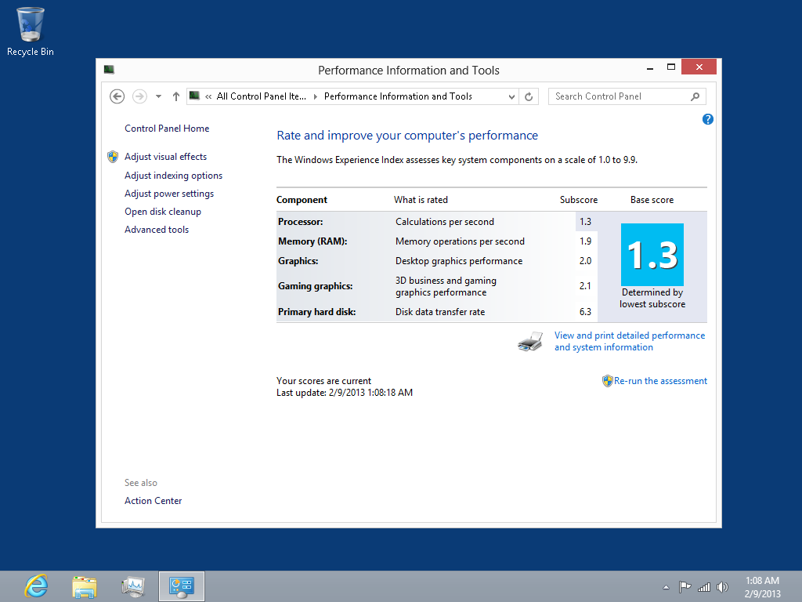Select the Graphics subscore 2.0

(585, 260)
